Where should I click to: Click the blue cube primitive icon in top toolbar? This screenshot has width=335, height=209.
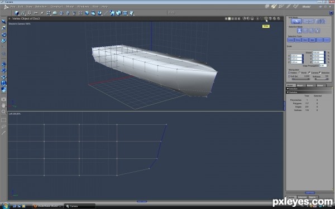click(x=16, y=13)
